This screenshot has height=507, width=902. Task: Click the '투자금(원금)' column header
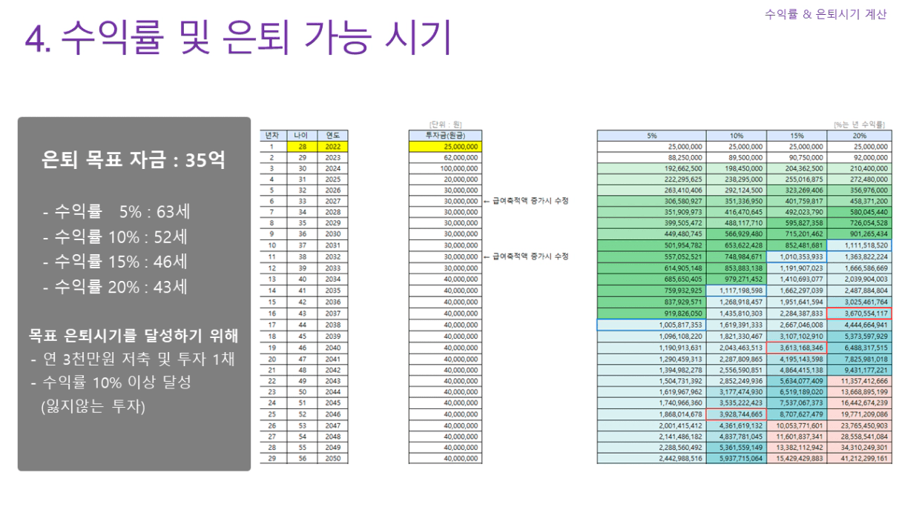pos(445,136)
